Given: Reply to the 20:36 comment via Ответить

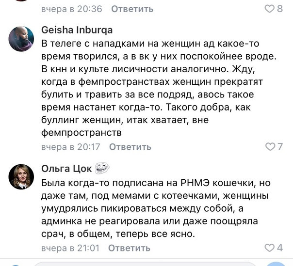Looking at the screenshot, I should click(x=132, y=9).
